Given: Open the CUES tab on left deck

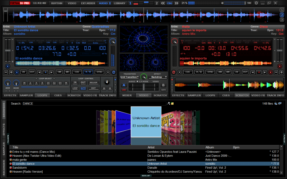Looking at the screenshot, I should coord(58,95).
